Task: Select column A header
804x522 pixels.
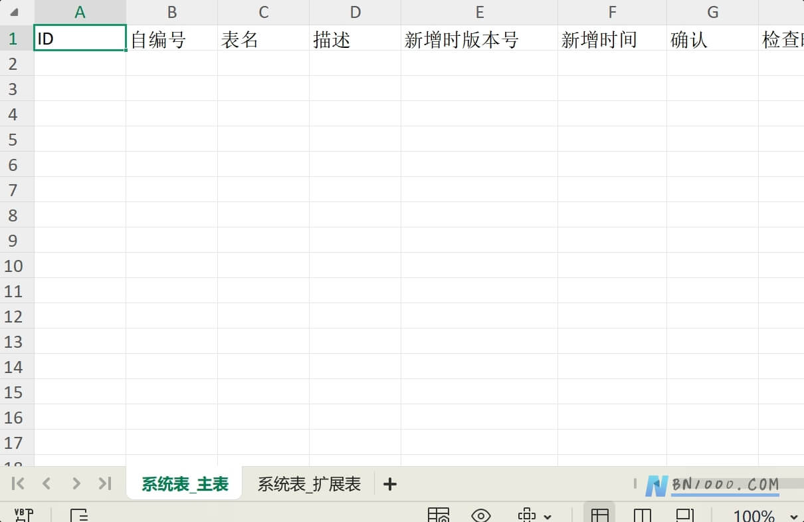Action: [80, 12]
